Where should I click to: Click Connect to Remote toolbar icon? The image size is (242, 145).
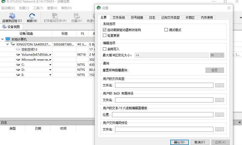coord(12,16)
